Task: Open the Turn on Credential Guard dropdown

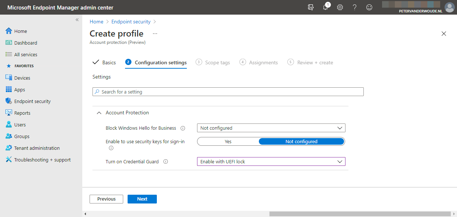Action: click(271, 161)
